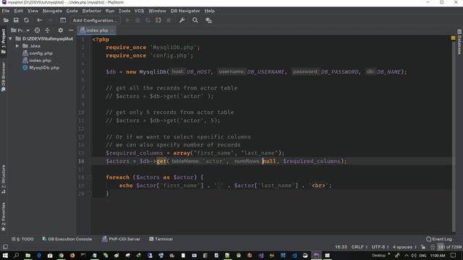The height and width of the screenshot is (260, 463).
Task: Open the VCS menu
Action: [139, 11]
